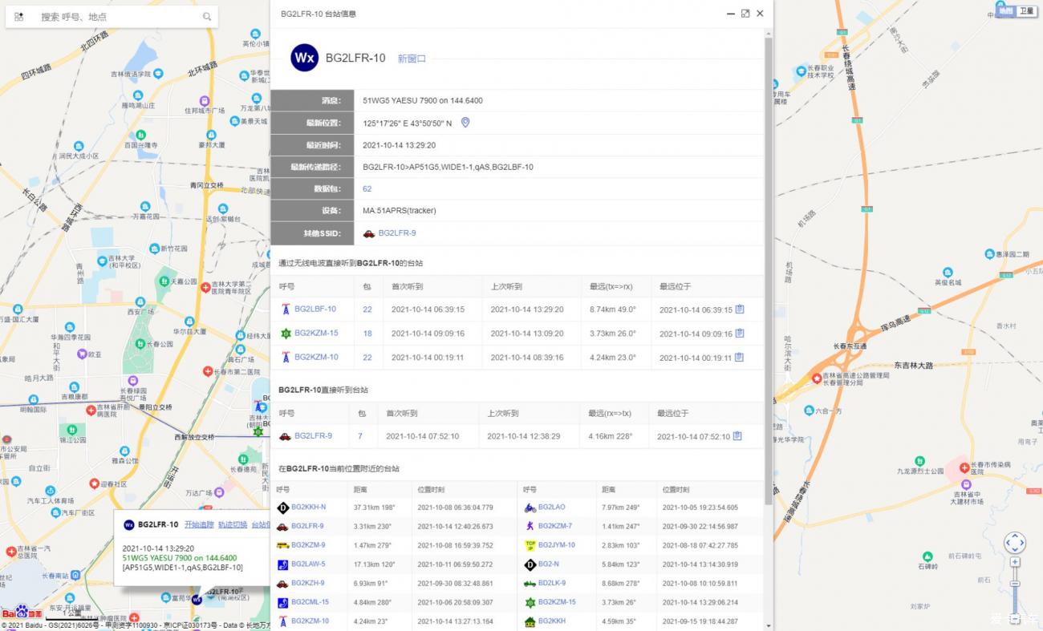Click the packet count link showing 62
The width and height of the screenshot is (1043, 631).
[x=367, y=188]
